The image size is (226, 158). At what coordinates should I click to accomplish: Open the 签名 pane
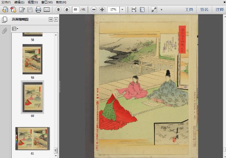pyautogui.click(x=204, y=9)
